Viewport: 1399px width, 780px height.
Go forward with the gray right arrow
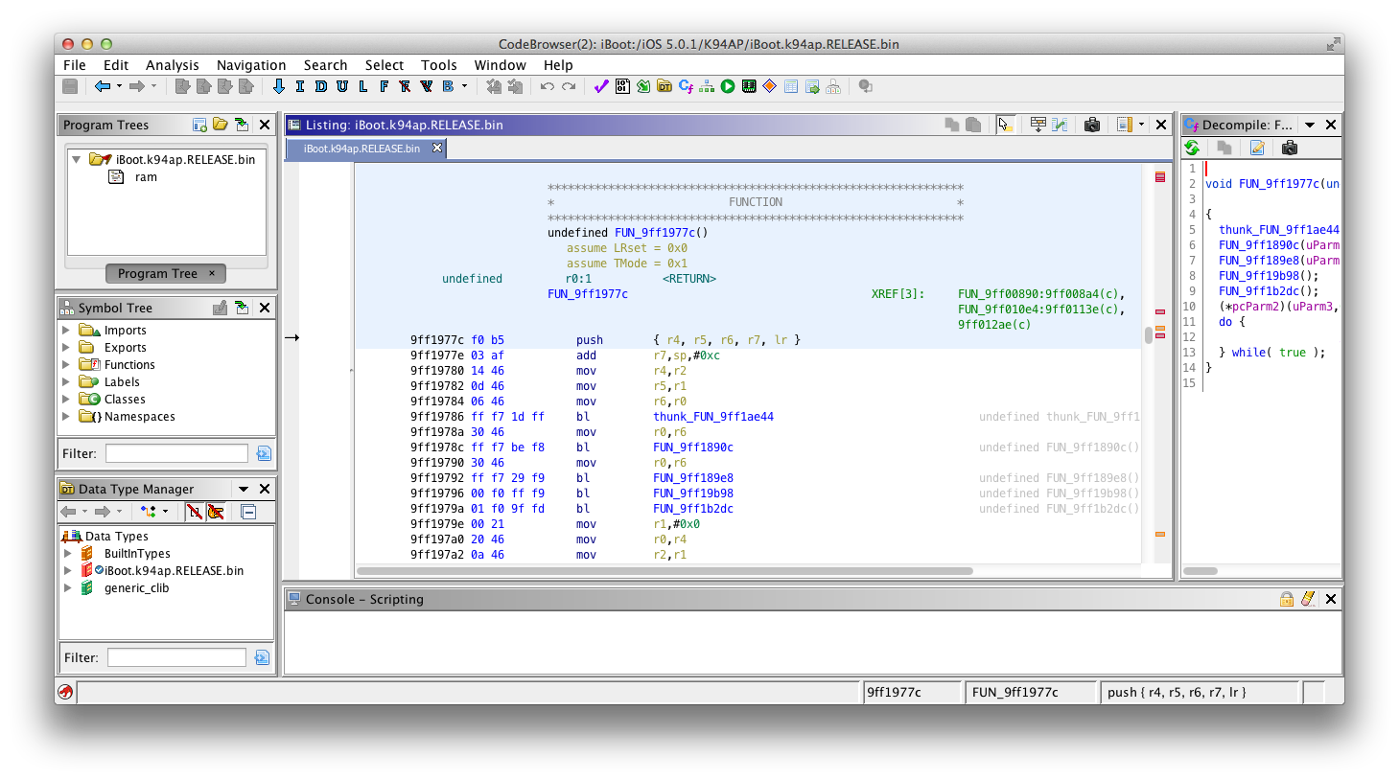pyautogui.click(x=137, y=86)
